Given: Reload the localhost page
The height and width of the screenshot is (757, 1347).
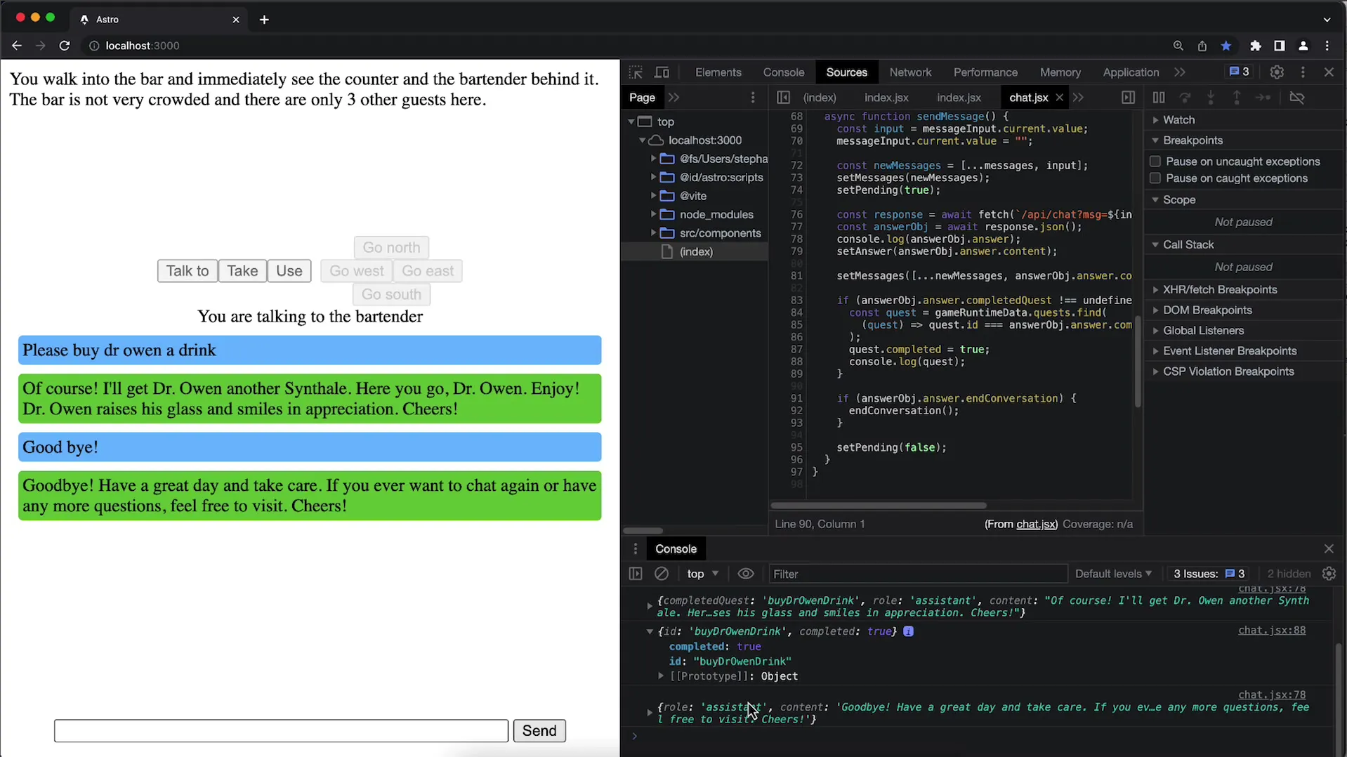Looking at the screenshot, I should coord(64,46).
